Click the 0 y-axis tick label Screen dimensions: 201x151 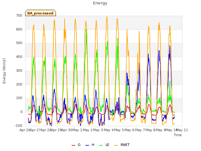(x=21, y=112)
